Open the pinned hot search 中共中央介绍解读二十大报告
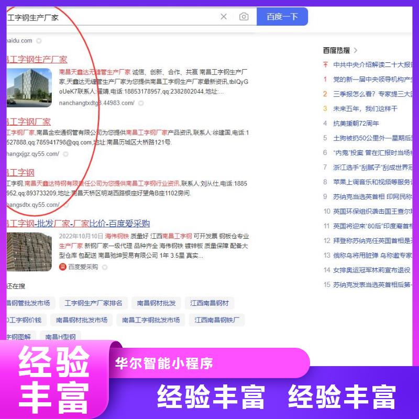Viewport: 419px width, 419px height. coord(372,64)
